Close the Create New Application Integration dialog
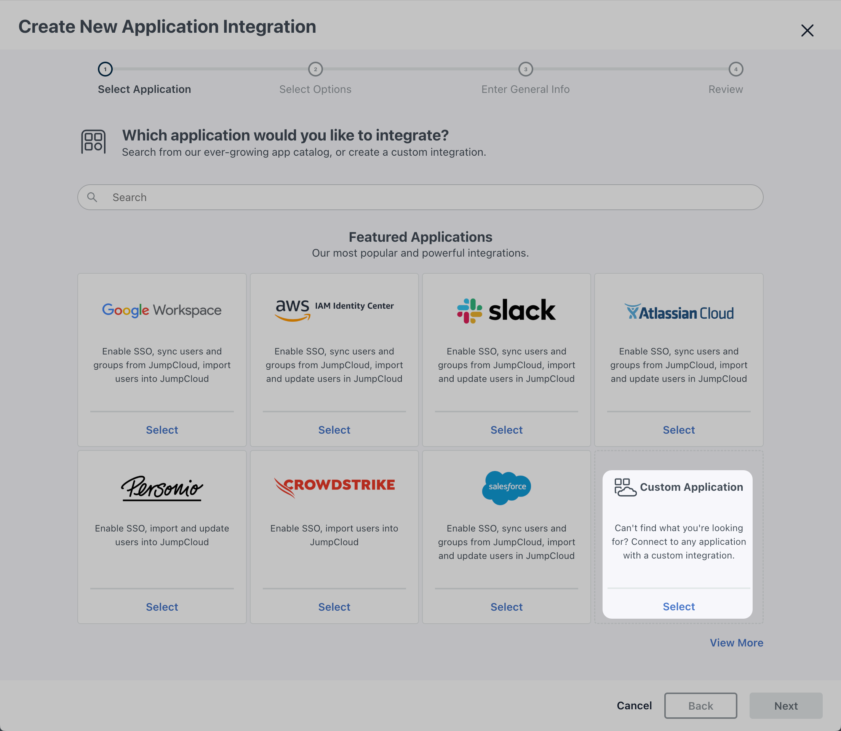Viewport: 841px width, 731px height. point(807,30)
